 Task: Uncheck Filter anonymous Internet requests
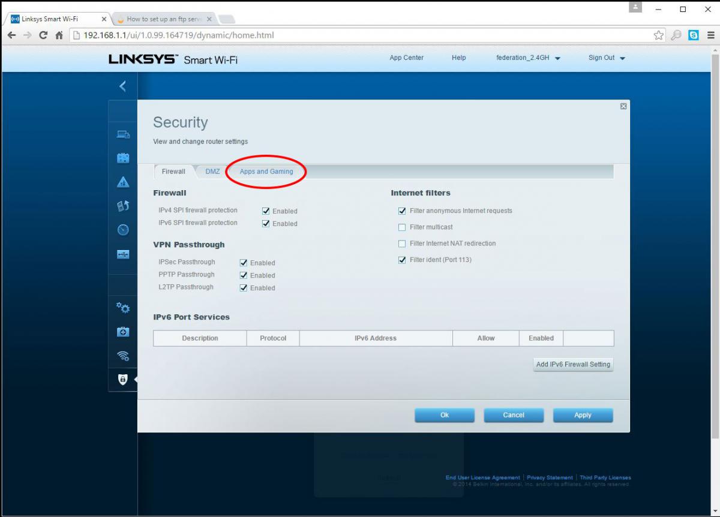coord(403,211)
